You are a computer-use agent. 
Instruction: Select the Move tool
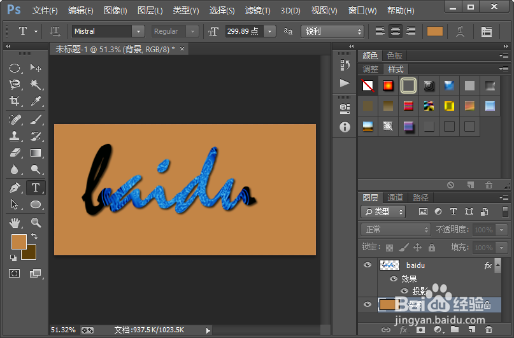coord(36,68)
